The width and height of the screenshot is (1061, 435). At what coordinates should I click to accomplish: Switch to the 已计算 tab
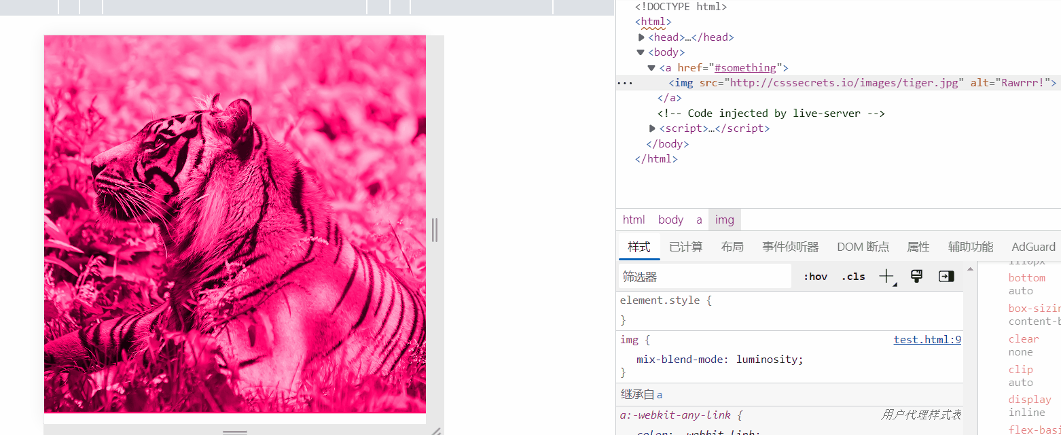pos(685,247)
